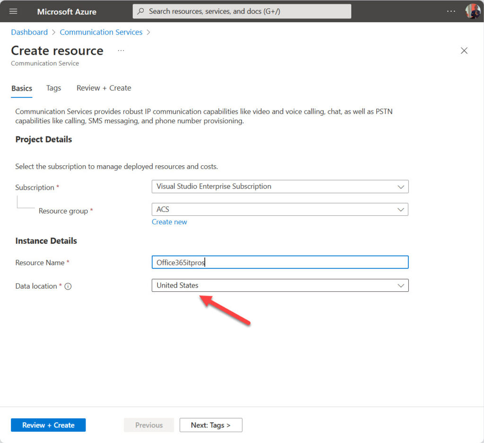
Task: Go to Dashboard breadcrumb
Action: [29, 32]
